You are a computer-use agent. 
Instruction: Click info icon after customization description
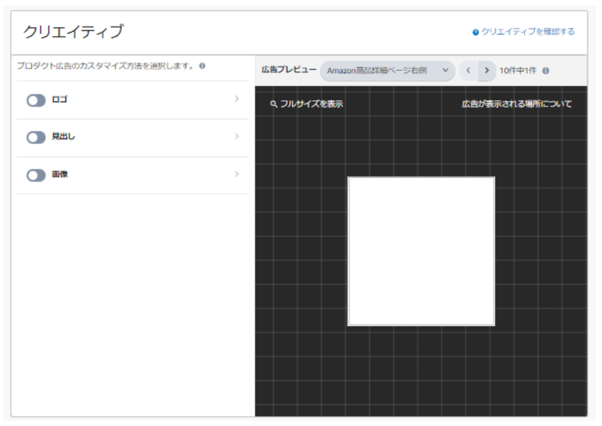[202, 66]
